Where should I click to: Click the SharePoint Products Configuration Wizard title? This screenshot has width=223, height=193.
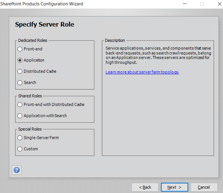pyautogui.click(x=42, y=4)
